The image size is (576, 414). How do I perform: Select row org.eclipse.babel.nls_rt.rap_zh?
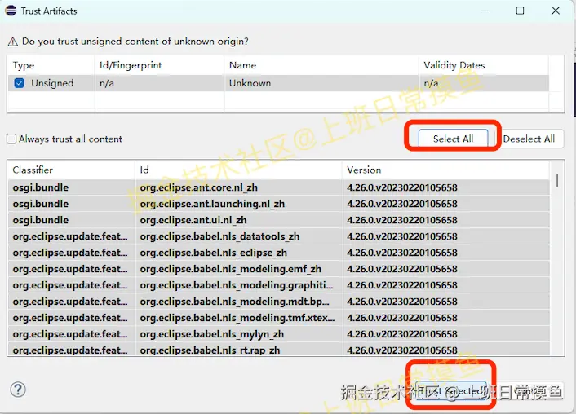click(278, 350)
